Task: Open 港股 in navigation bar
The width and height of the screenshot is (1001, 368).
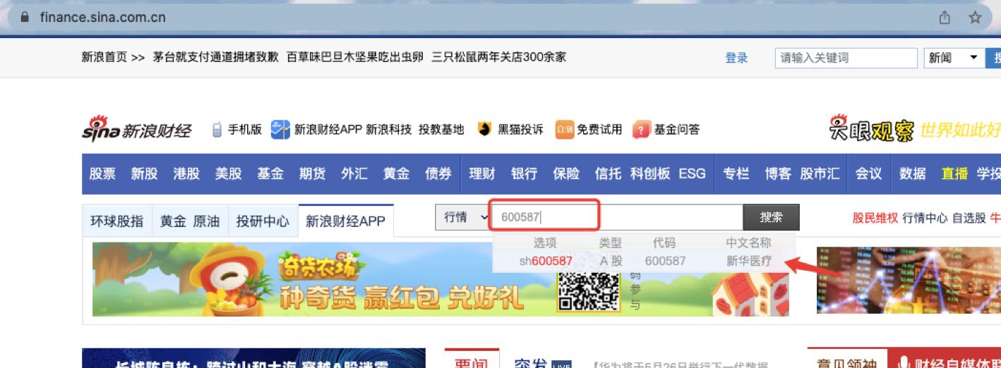Action: pos(186,173)
